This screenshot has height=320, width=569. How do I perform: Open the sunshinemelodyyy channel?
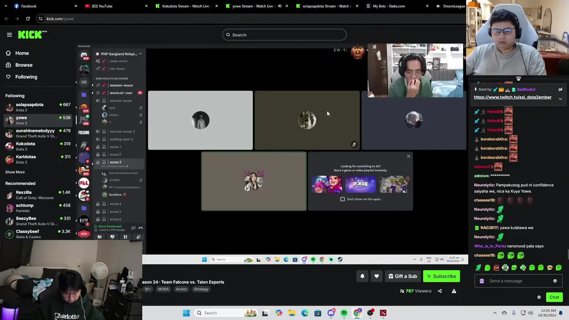[x=38, y=133]
